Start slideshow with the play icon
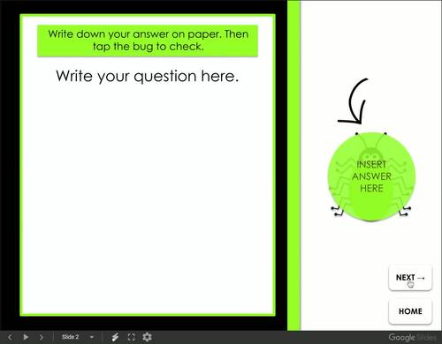Viewport: 442px width, 344px height. tap(26, 337)
